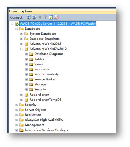Click the Synonyms folder icon
This screenshot has width=130, height=147.
(x=31, y=69)
